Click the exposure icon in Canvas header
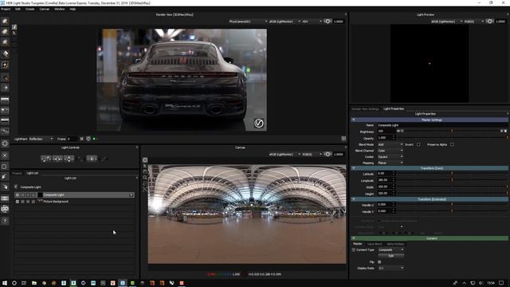 tap(328, 154)
